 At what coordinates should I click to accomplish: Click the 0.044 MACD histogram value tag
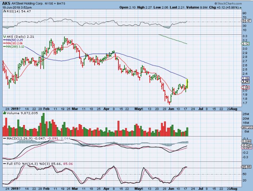pyautogui.click(x=247, y=141)
